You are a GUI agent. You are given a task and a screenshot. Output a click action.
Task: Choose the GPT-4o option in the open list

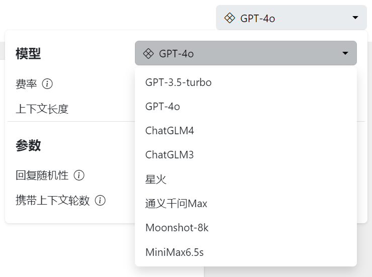pyautogui.click(x=163, y=107)
